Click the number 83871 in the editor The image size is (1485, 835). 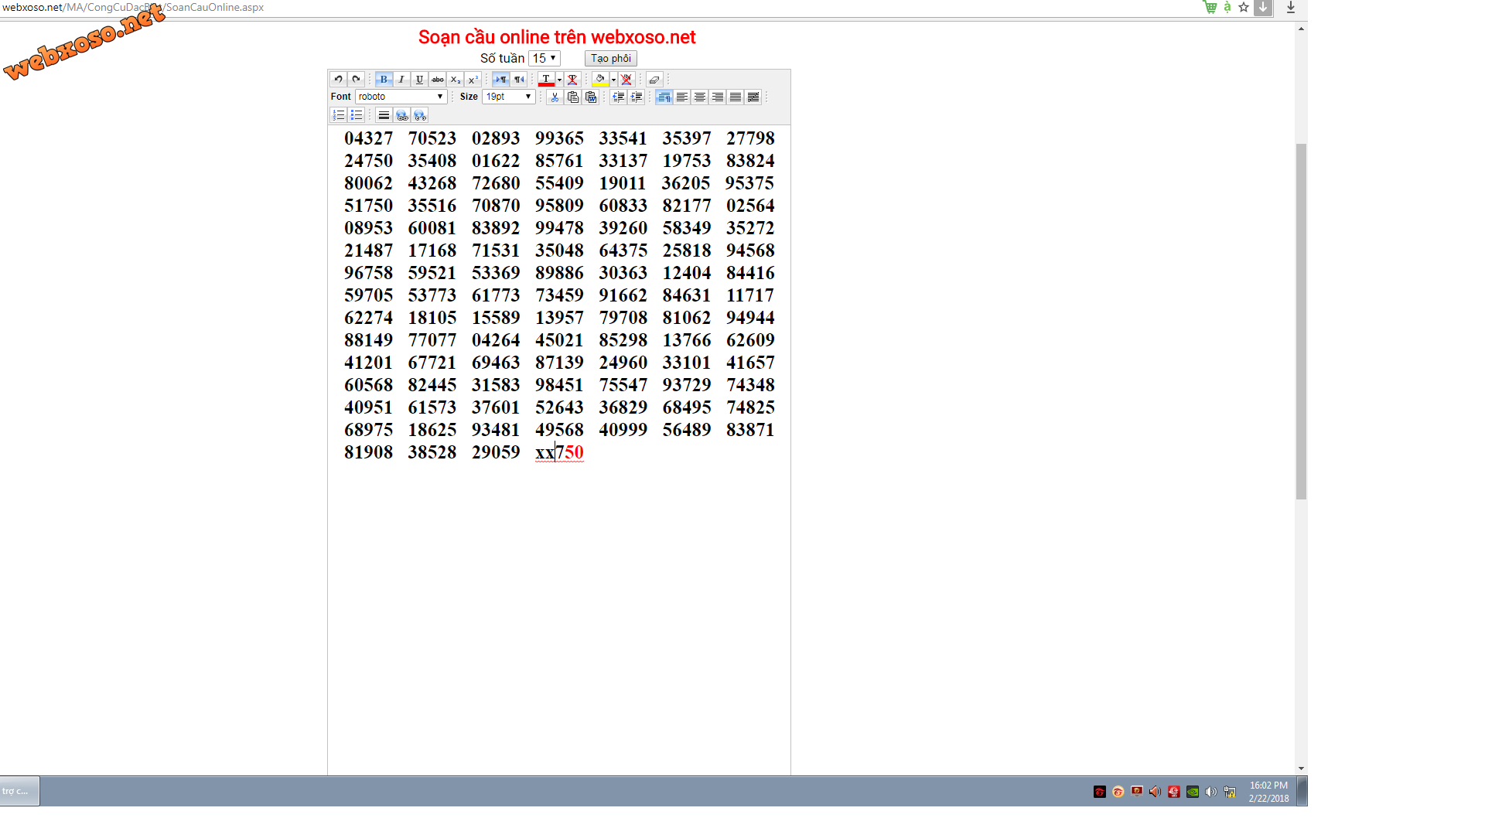tap(750, 430)
